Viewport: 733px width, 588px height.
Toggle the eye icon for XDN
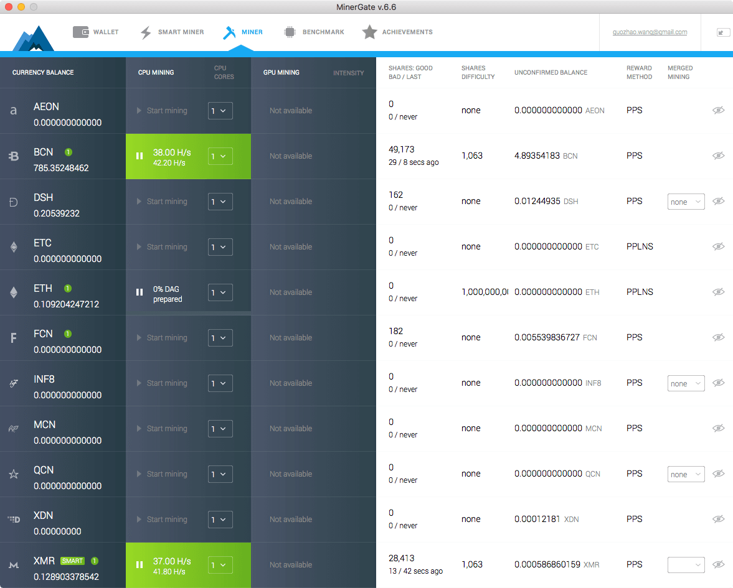[718, 519]
